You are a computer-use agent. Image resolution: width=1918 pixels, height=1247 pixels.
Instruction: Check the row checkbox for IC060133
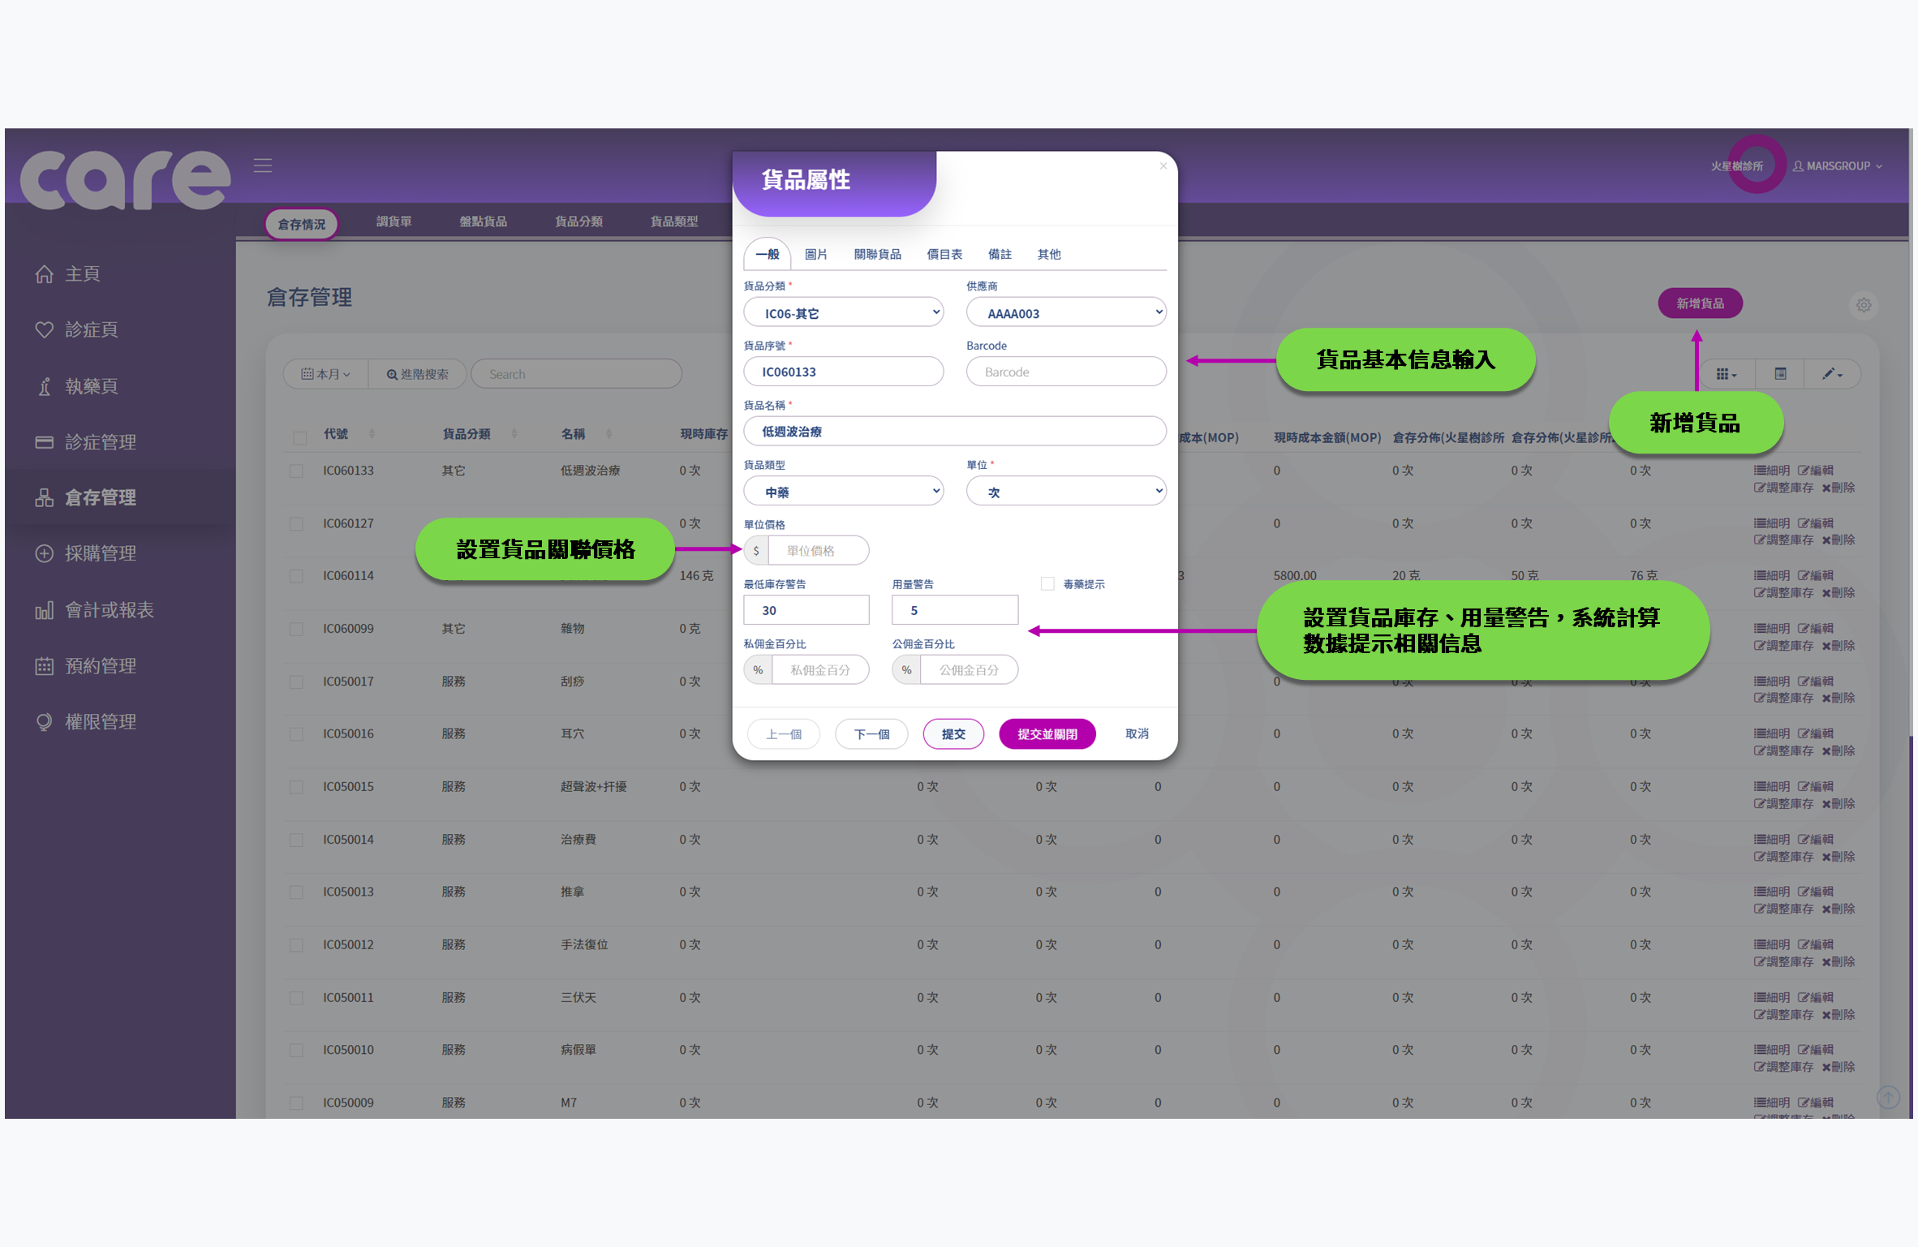click(297, 471)
